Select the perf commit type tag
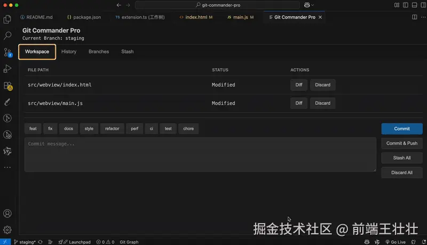This screenshot has width=427, height=245. click(135, 129)
